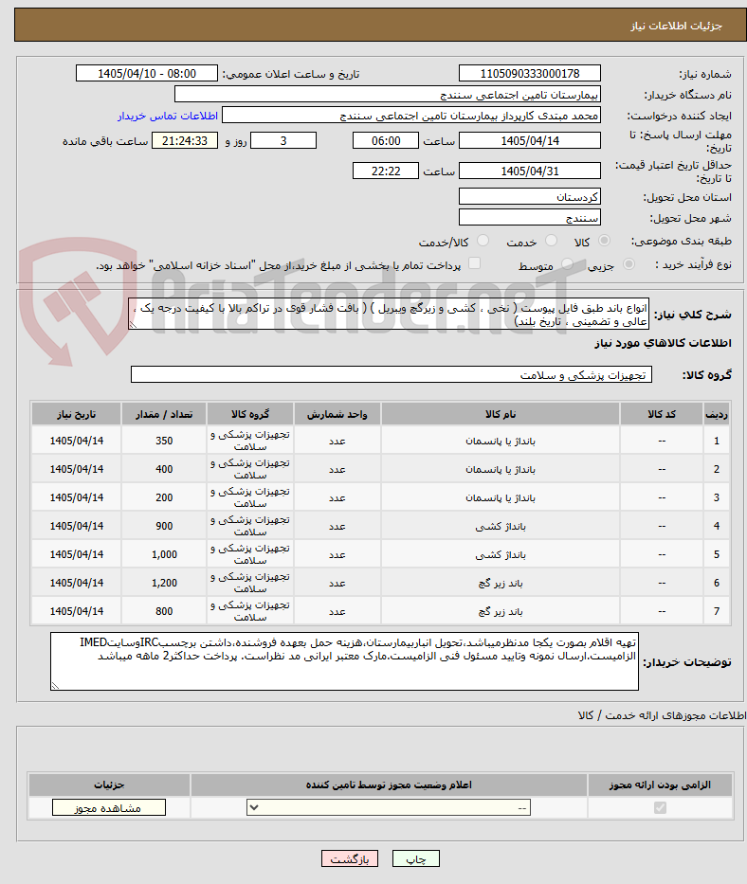Click item name باند زیر گچ in row 6

501,583
